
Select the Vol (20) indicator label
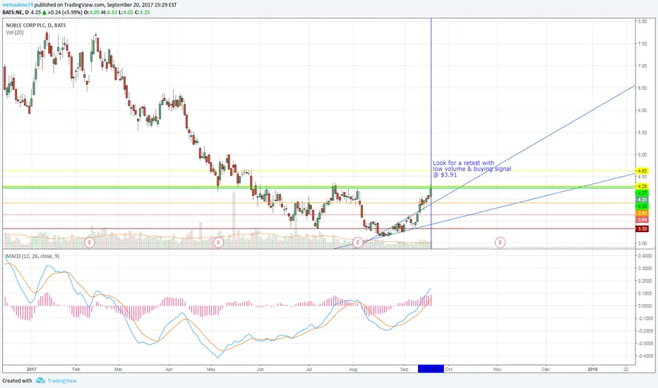[x=15, y=32]
